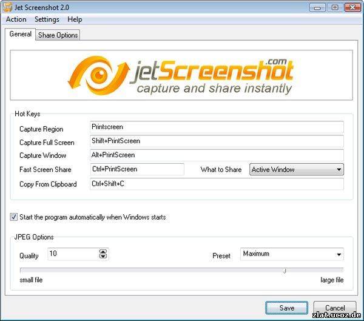
Task: Minimize the Jet Screenshot window
Action: pyautogui.click(x=317, y=7)
